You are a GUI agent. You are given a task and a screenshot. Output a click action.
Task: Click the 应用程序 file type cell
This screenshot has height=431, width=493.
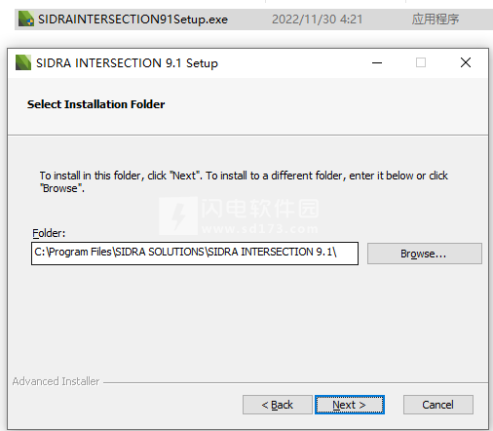(436, 20)
